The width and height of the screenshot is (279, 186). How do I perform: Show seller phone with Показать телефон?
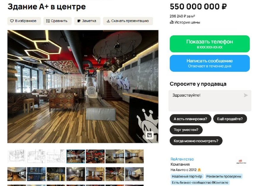(x=210, y=44)
